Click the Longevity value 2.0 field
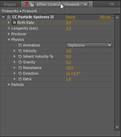This screenshot has height=137, width=121. tap(68, 28)
